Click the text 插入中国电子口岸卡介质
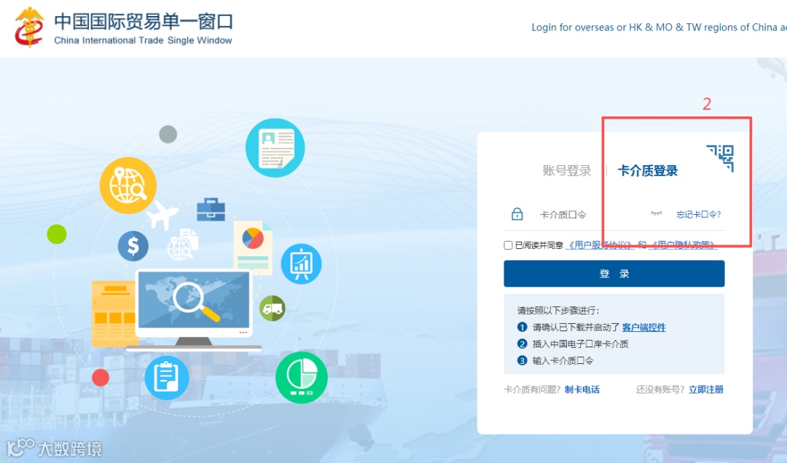 [581, 344]
